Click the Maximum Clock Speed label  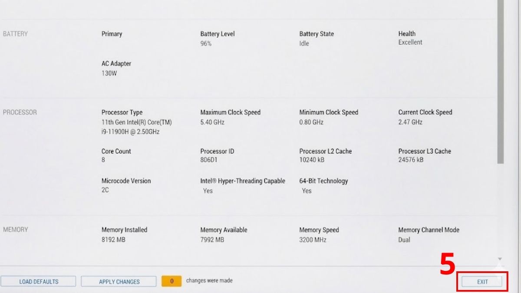pos(229,112)
